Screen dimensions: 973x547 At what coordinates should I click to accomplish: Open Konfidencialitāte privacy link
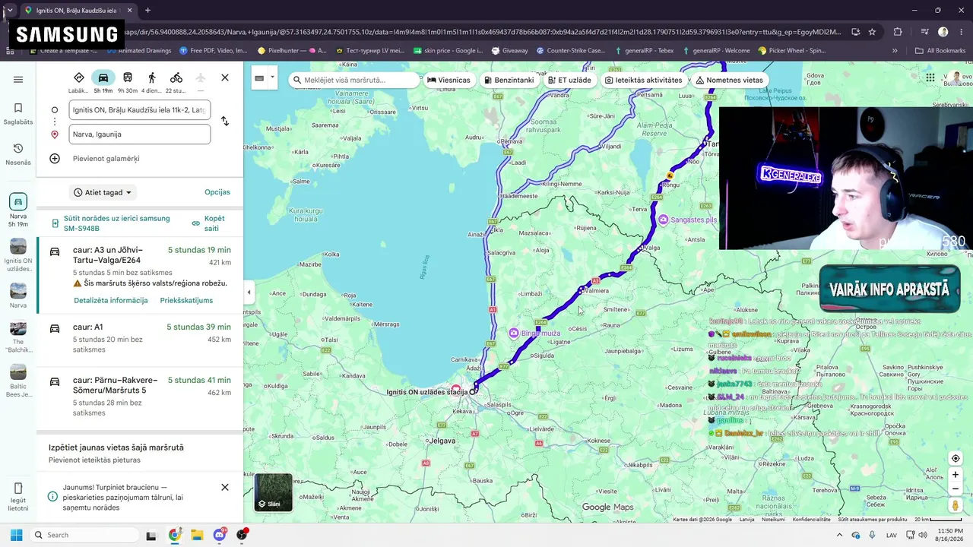pos(811,520)
